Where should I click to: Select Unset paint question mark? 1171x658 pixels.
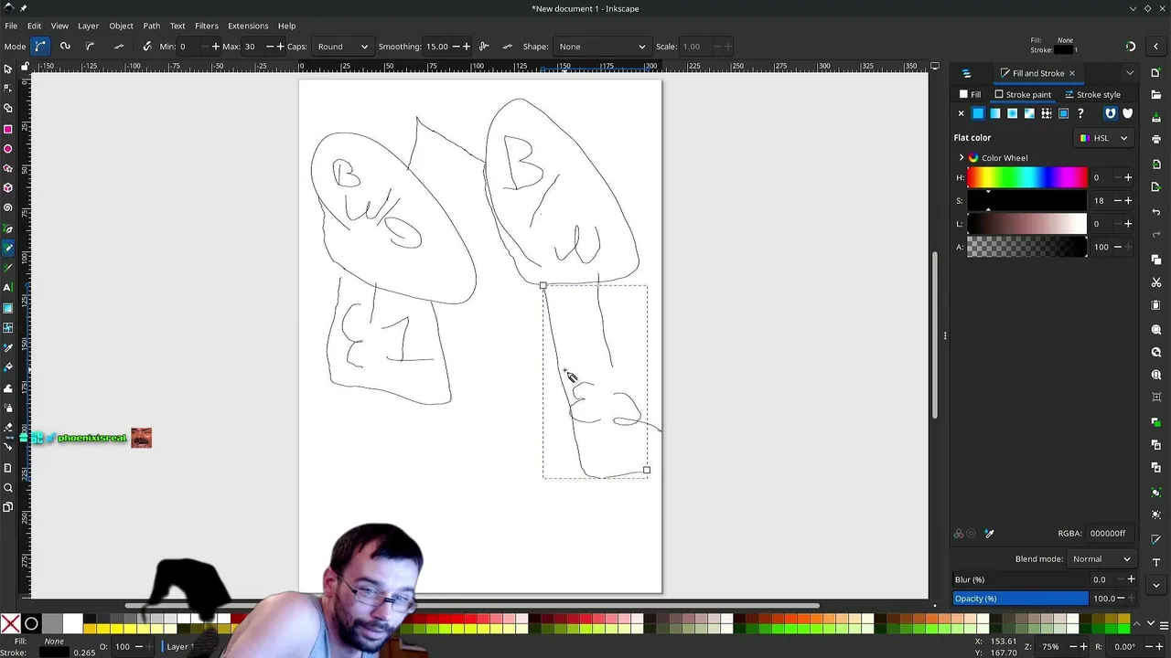[1080, 113]
